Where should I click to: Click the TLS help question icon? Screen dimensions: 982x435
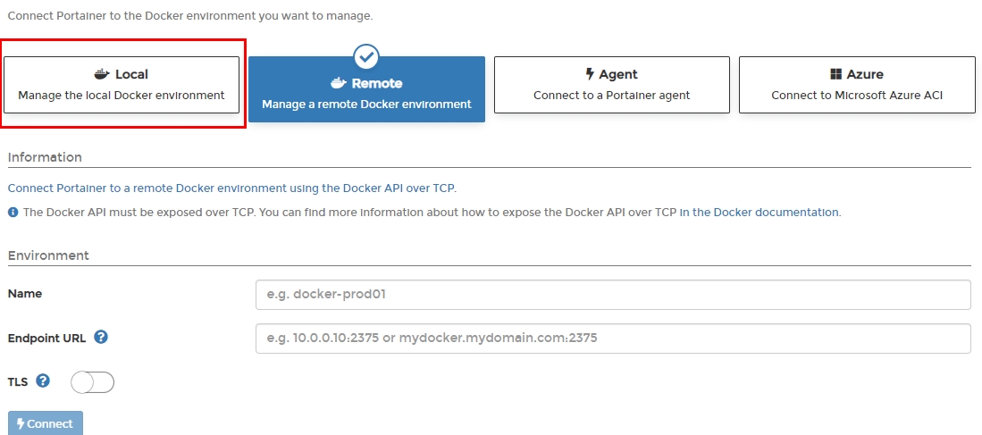click(x=43, y=381)
